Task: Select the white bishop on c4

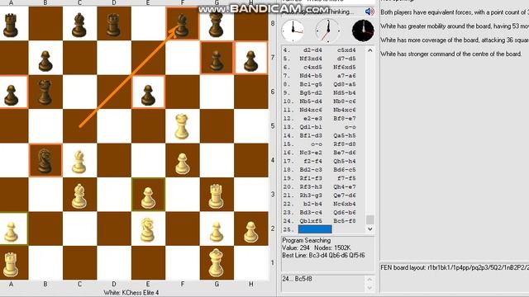Action: pyautogui.click(x=79, y=162)
